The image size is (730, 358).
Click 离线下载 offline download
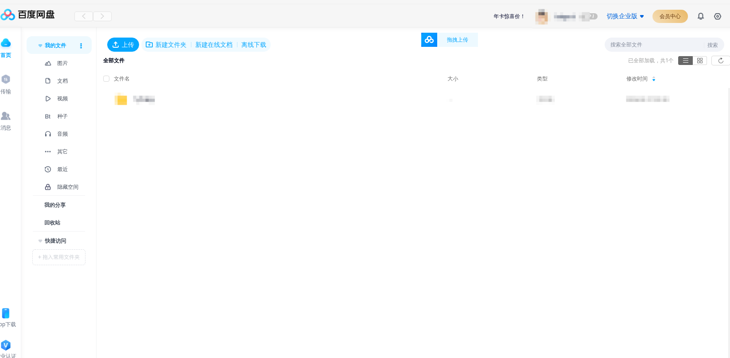pyautogui.click(x=254, y=45)
